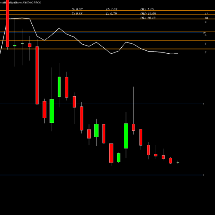Click the OL: 10.13 readout

pos(148,18)
